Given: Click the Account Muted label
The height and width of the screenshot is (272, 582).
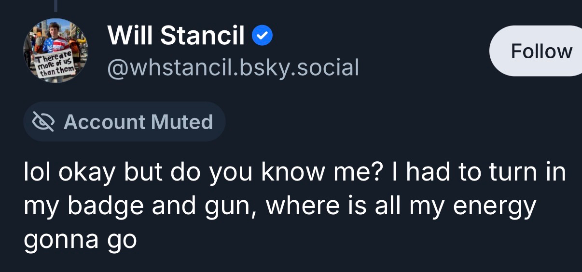Looking at the screenshot, I should coord(124,122).
